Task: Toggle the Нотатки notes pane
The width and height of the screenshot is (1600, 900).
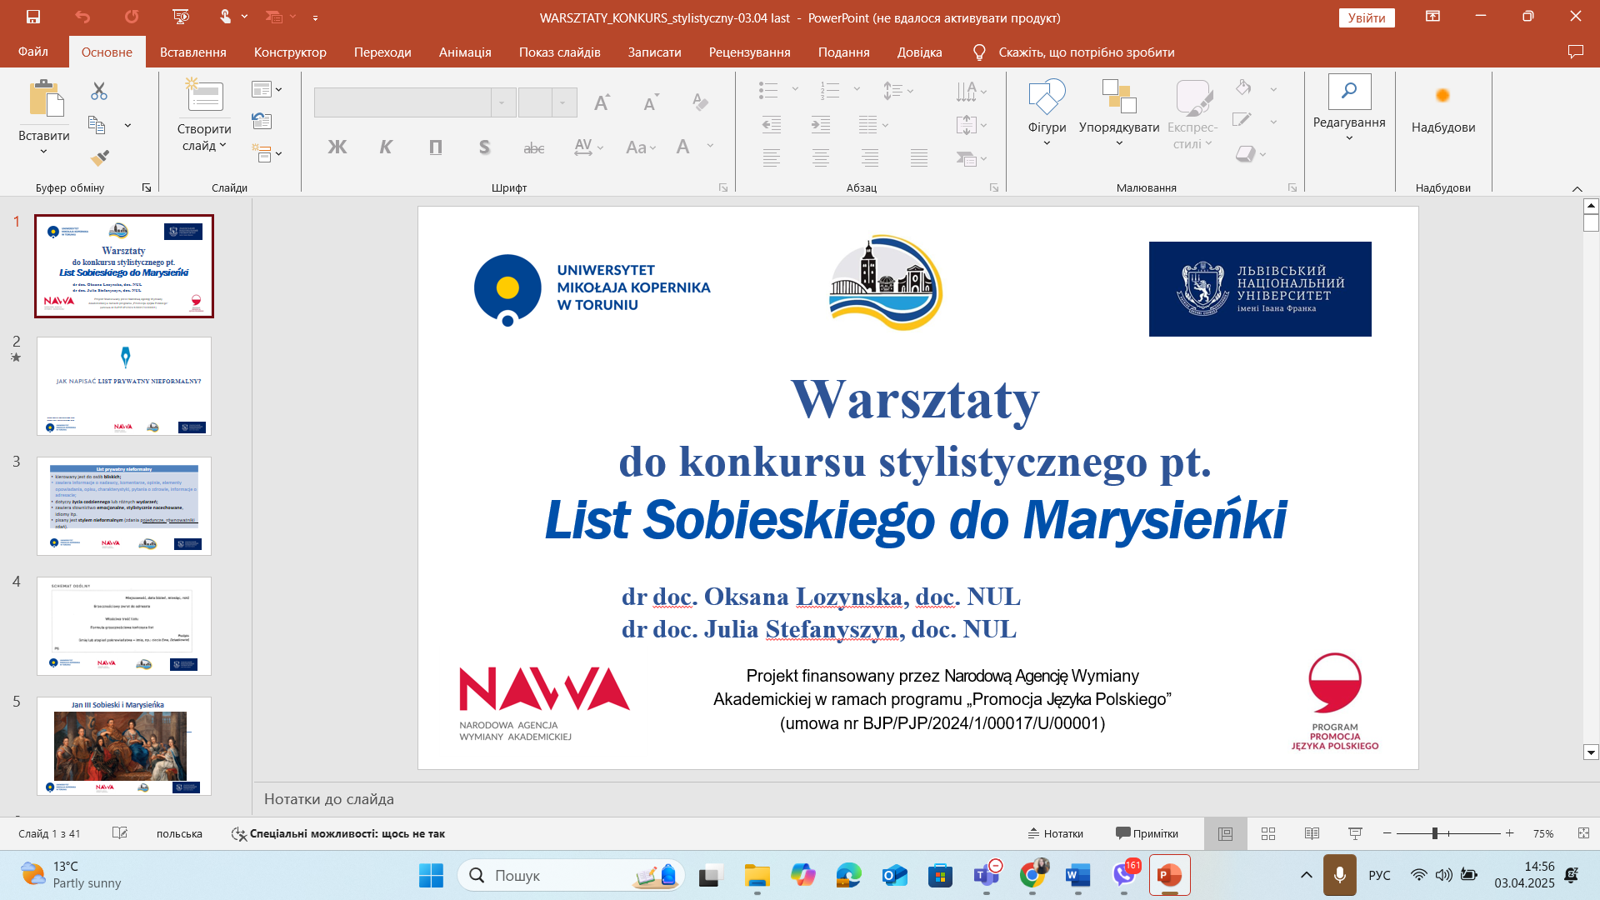Action: 1055,833
